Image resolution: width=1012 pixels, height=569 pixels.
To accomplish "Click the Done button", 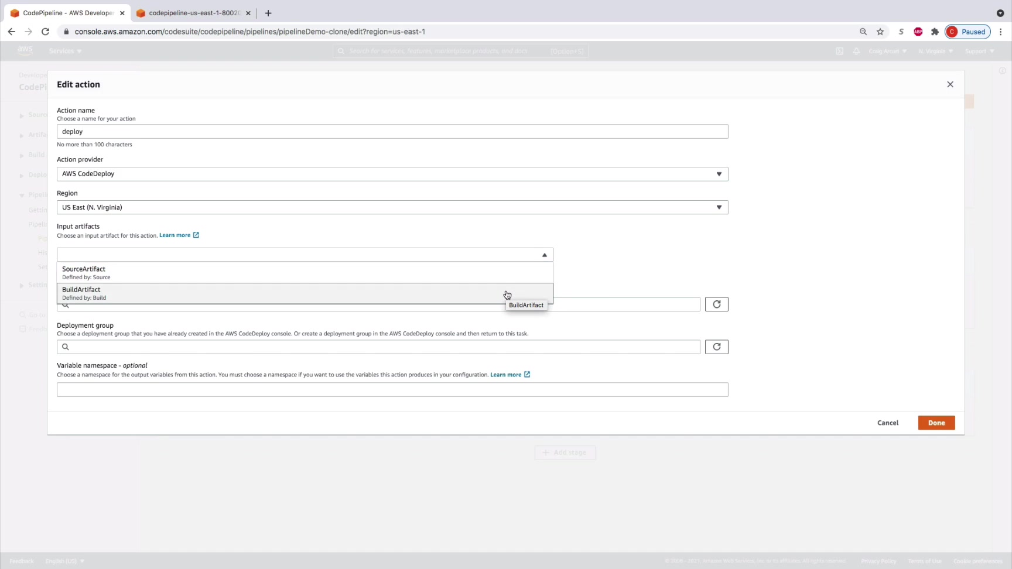I will [936, 423].
